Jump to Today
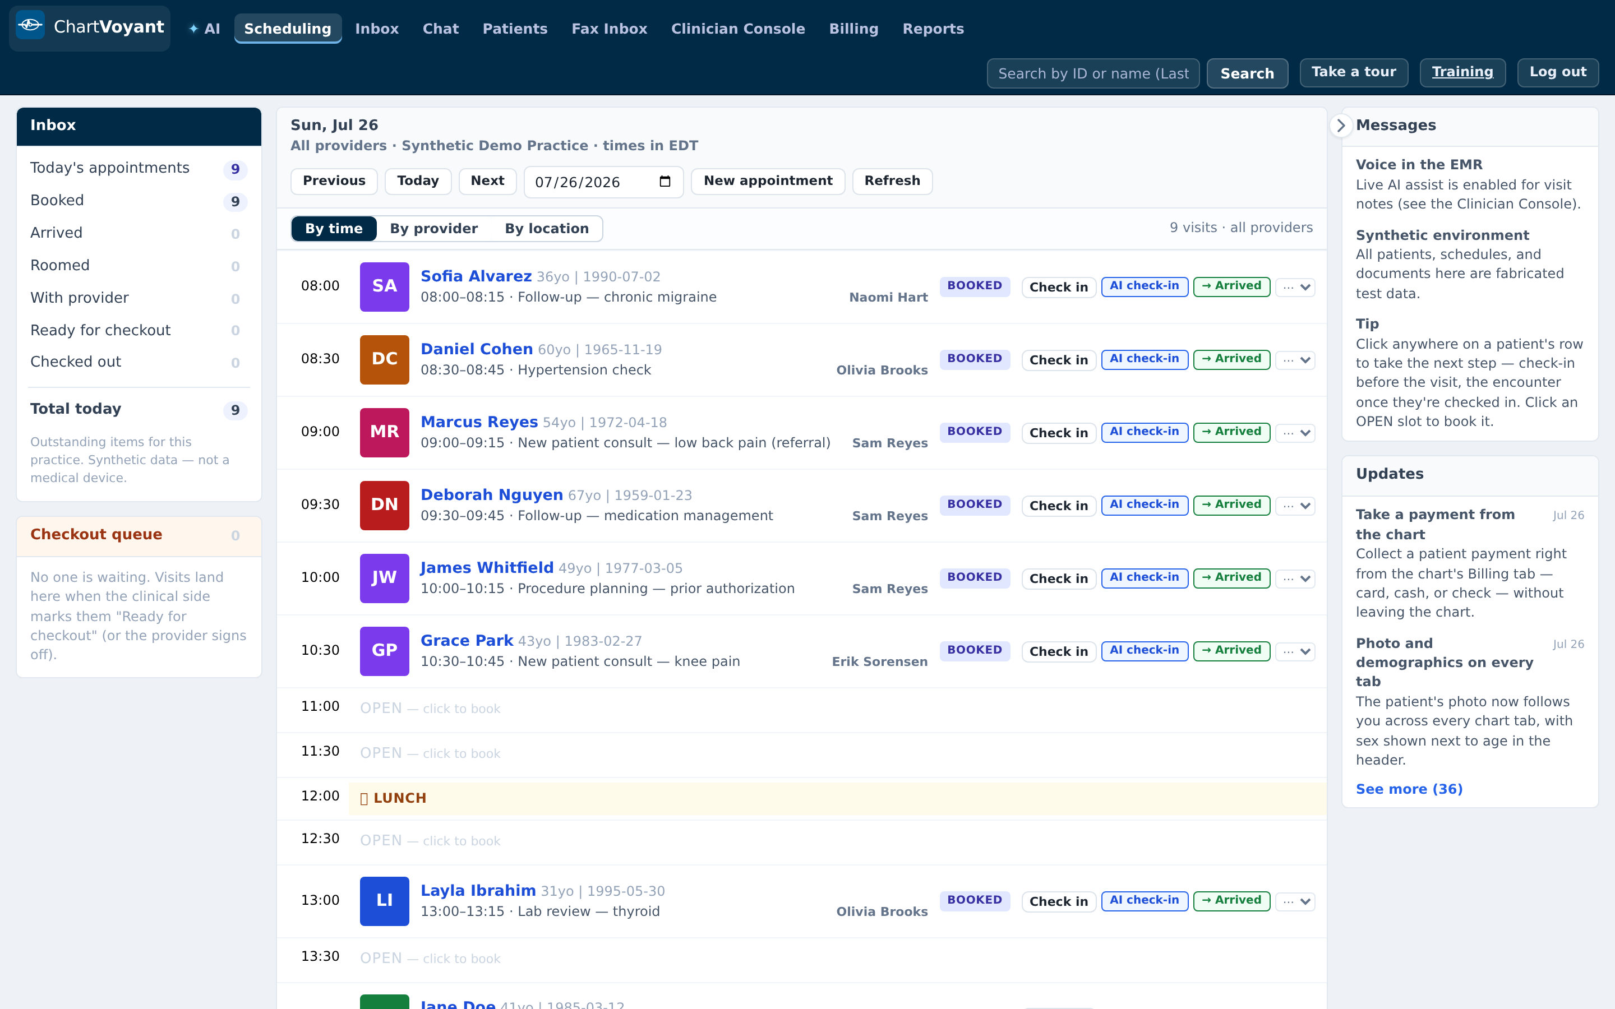 click(x=418, y=181)
